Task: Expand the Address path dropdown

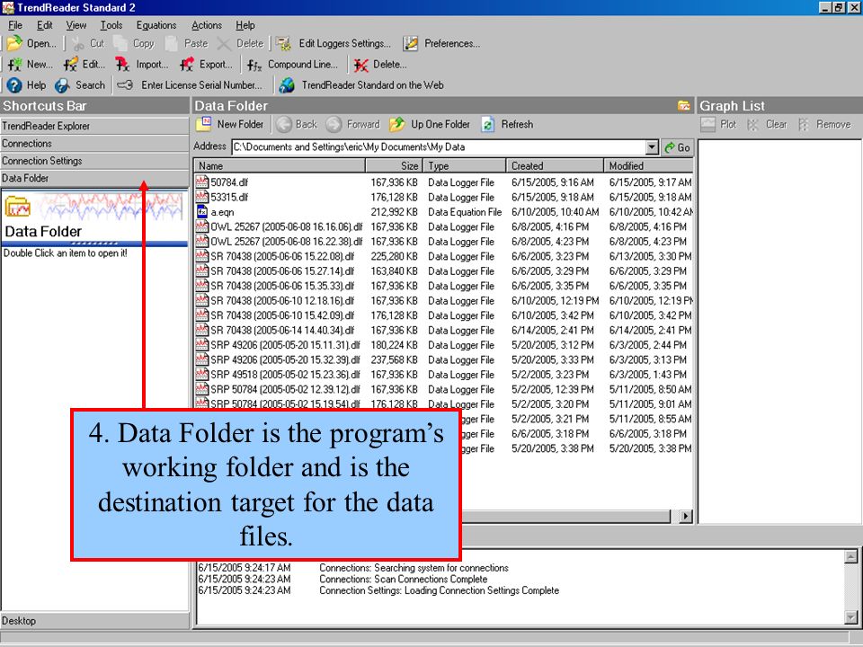Action: [653, 147]
